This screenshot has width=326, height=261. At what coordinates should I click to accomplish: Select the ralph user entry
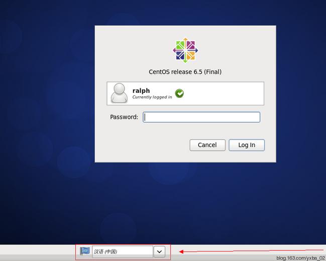pyautogui.click(x=185, y=93)
